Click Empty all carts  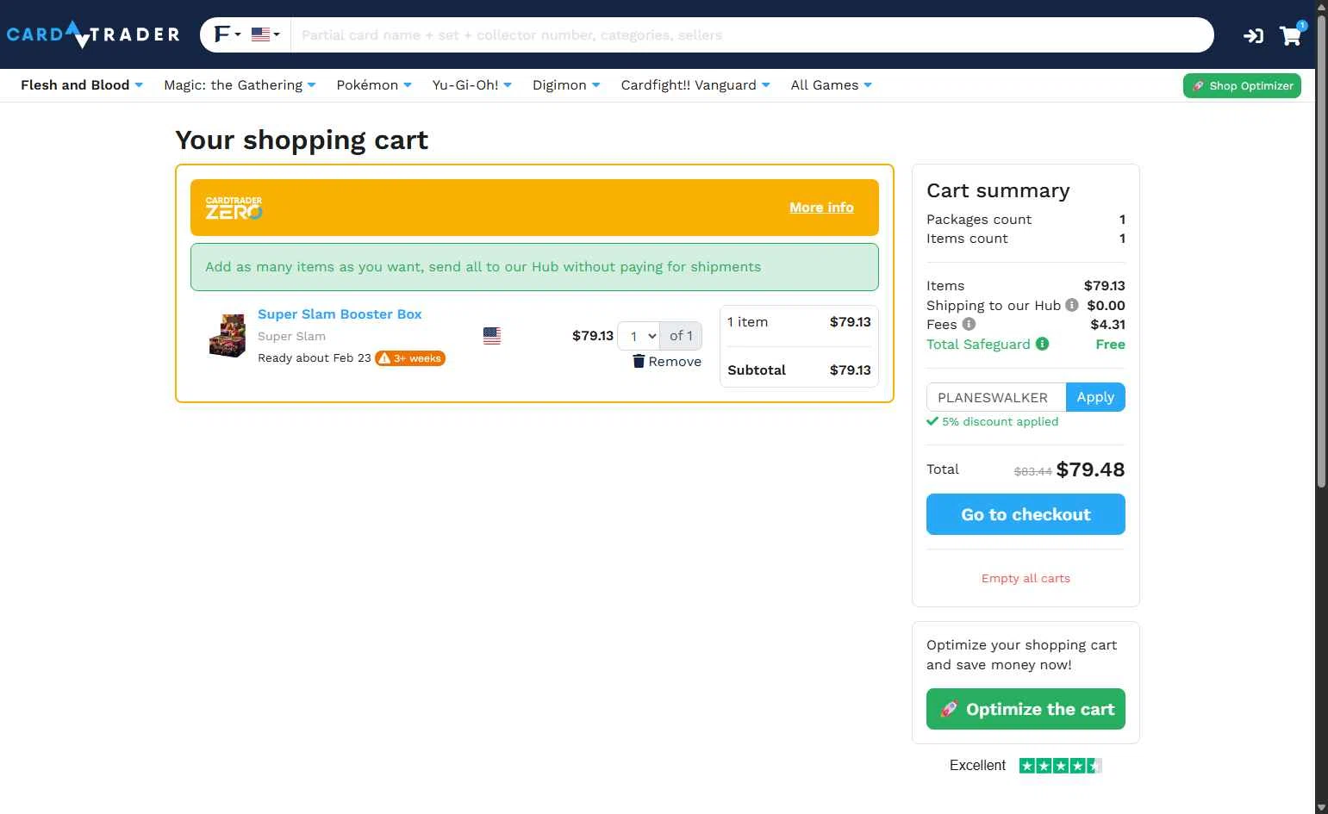[x=1026, y=578]
